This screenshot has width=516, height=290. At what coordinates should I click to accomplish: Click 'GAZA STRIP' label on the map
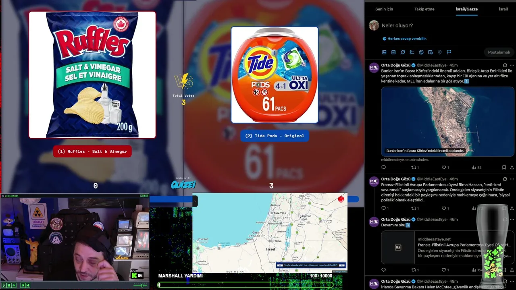point(257,236)
